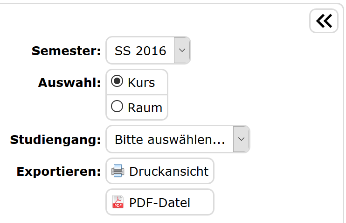Viewport: 346px width, 223px height.
Task: Export as PDF-Datei
Action: point(159,202)
